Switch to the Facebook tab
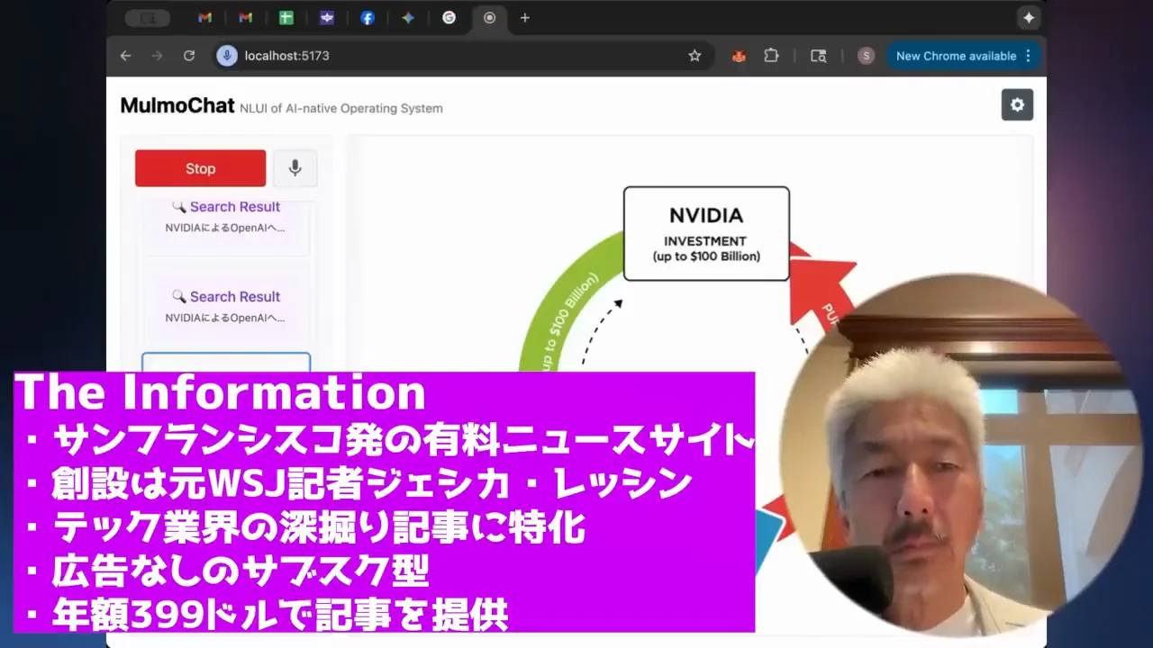Viewport: 1153px width, 648px height. point(368,18)
